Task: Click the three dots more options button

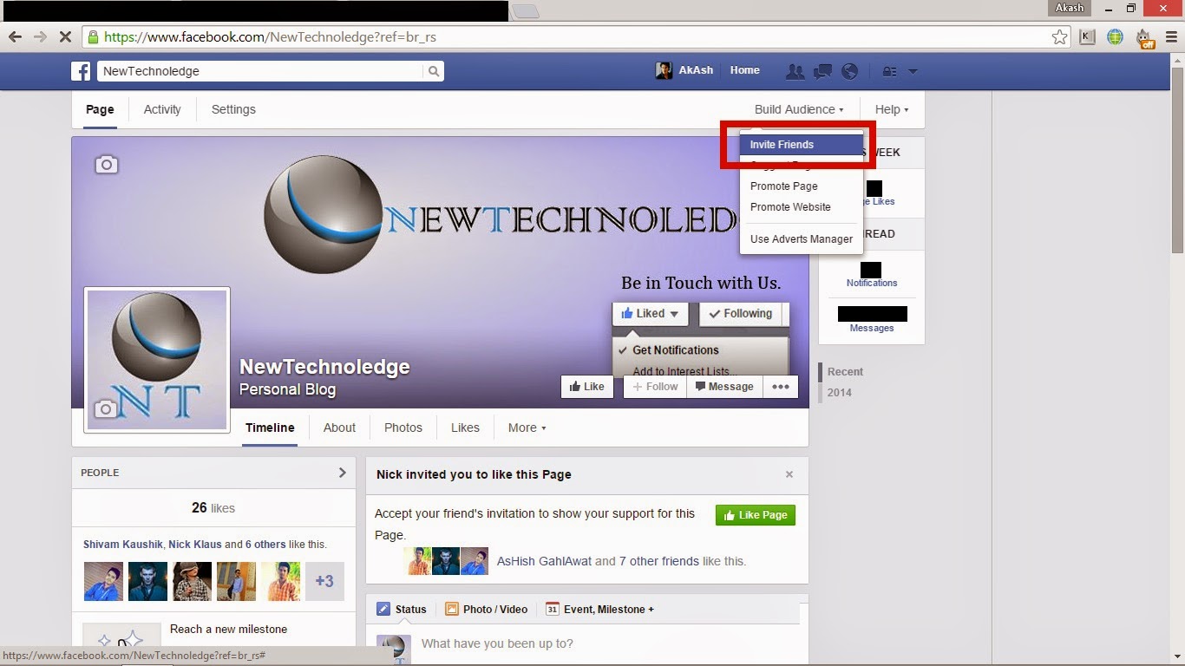Action: [781, 387]
